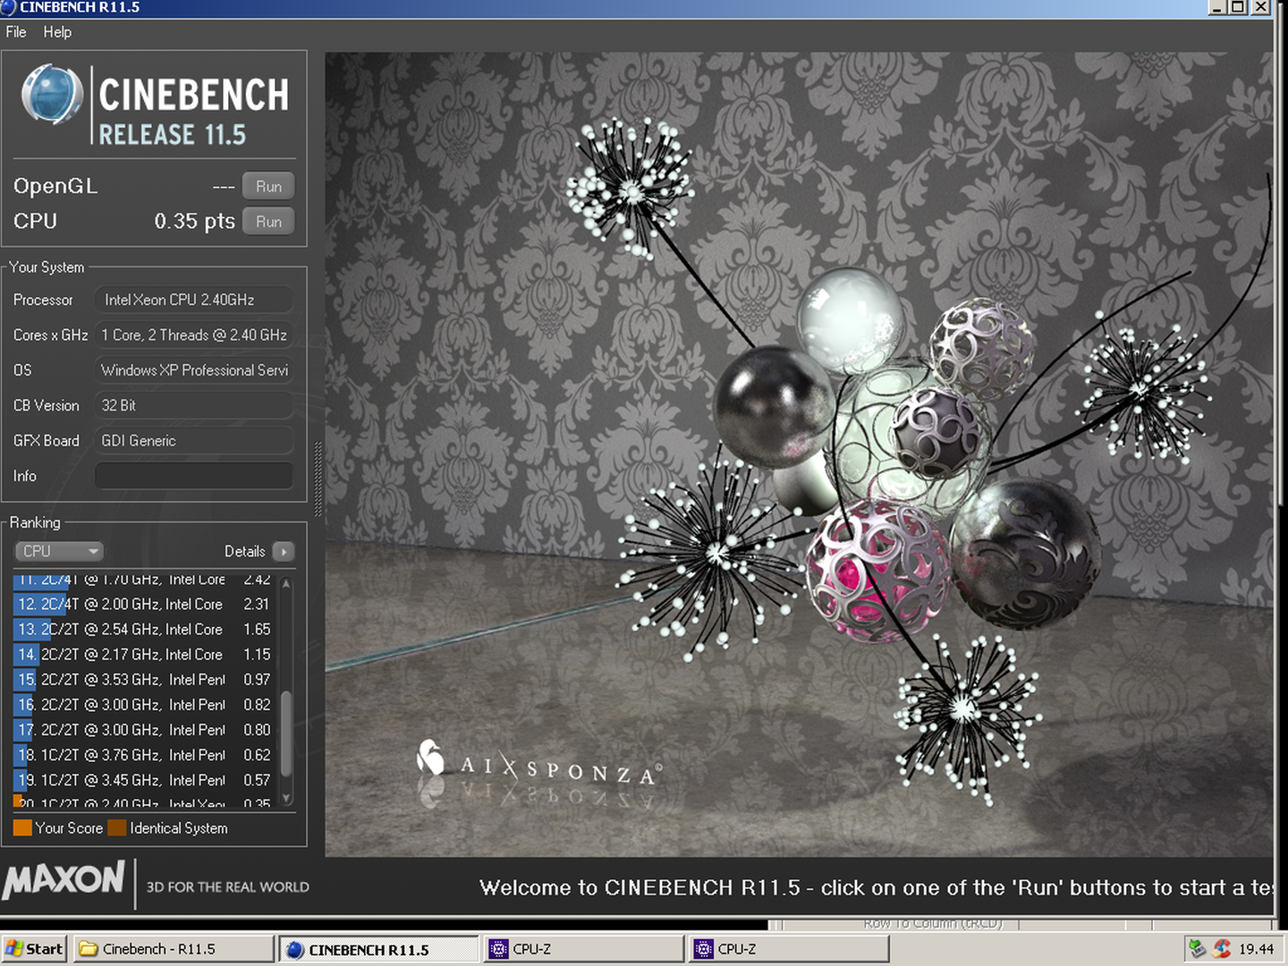
Task: Click the OpenGL score placeholder
Action: [x=224, y=187]
